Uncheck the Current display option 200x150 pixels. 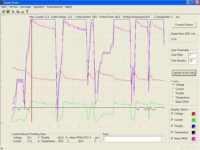pos(172,120)
